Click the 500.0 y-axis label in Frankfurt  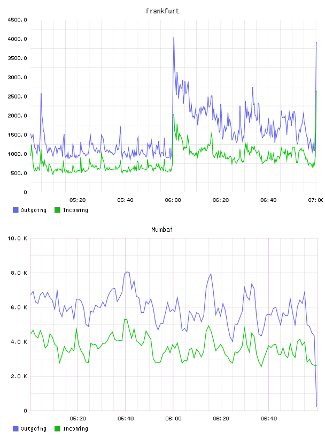[x=19, y=174]
